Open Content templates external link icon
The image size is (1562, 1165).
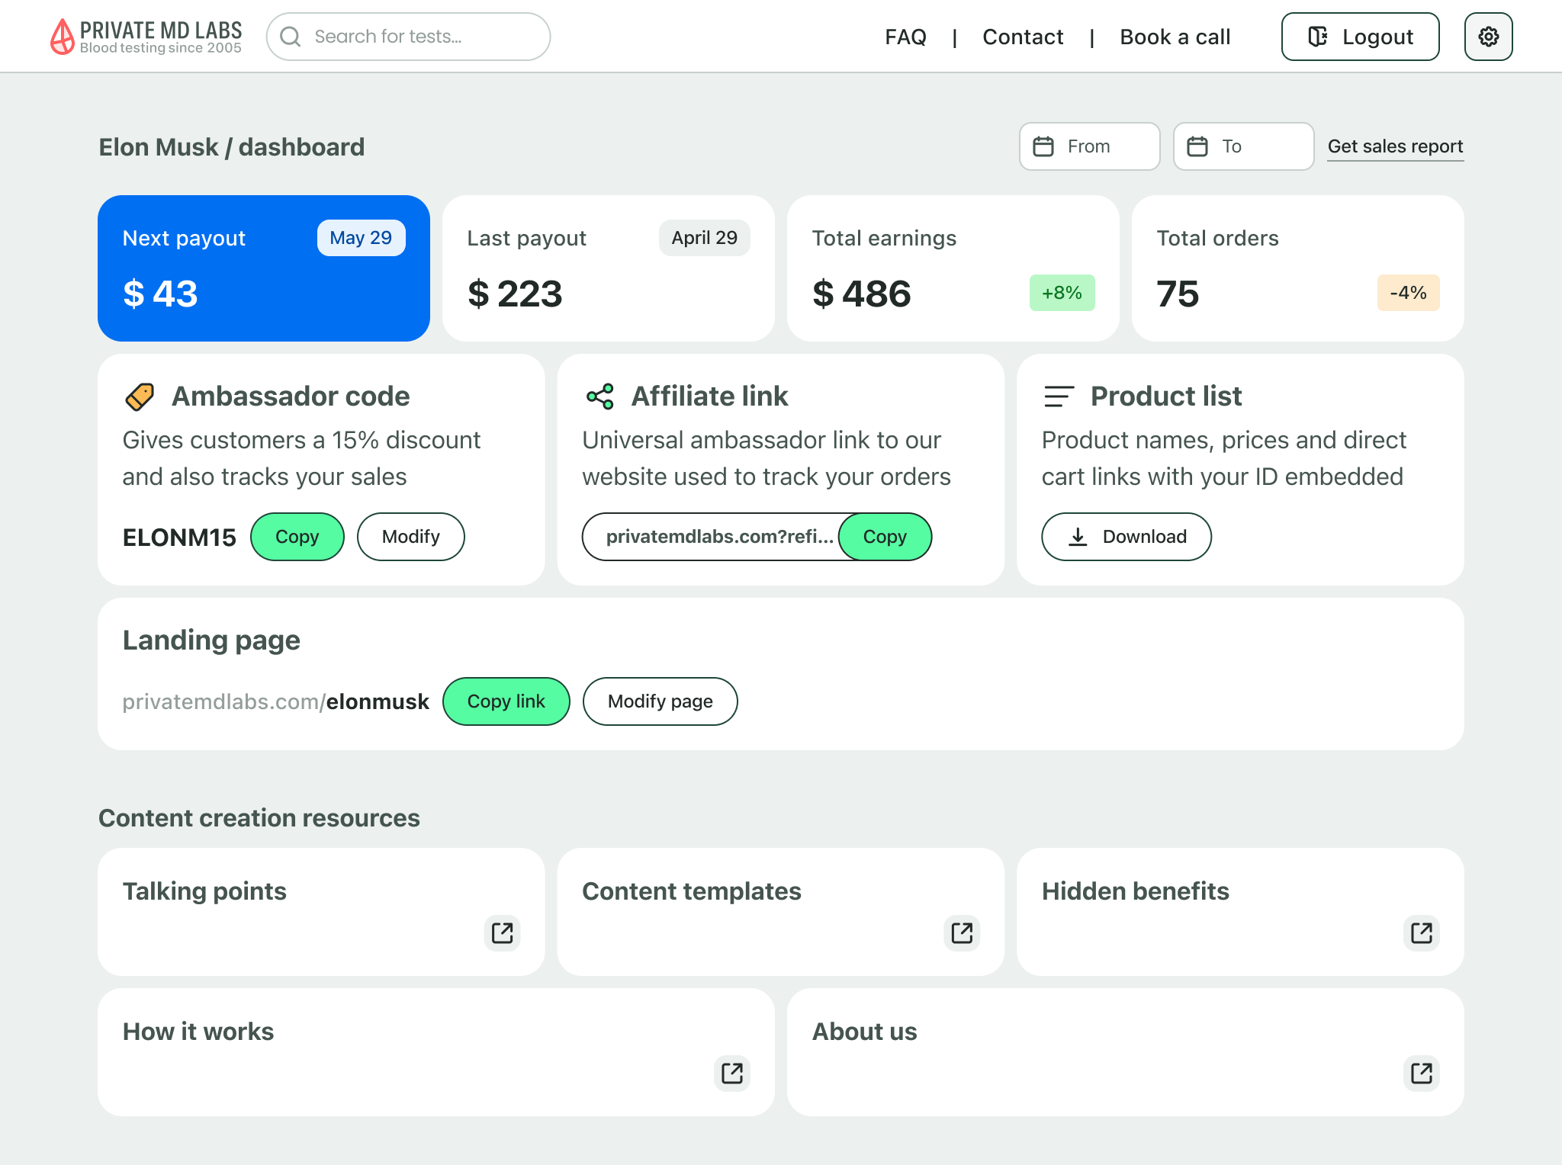coord(962,932)
